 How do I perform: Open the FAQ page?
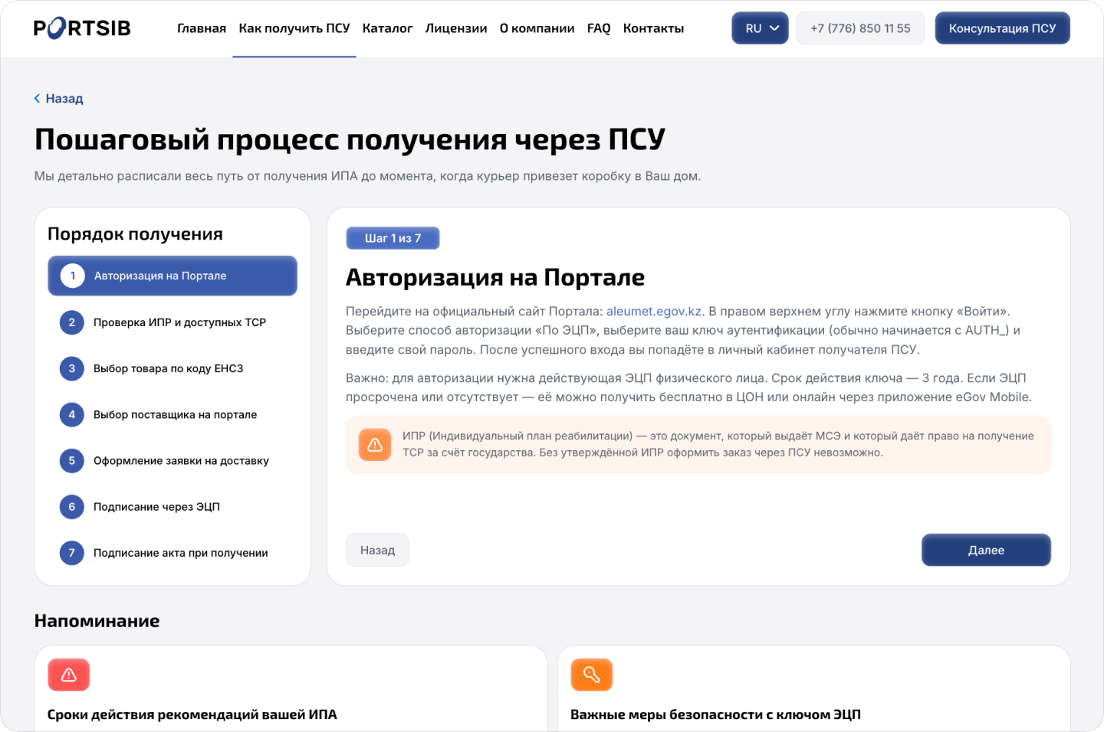point(599,28)
